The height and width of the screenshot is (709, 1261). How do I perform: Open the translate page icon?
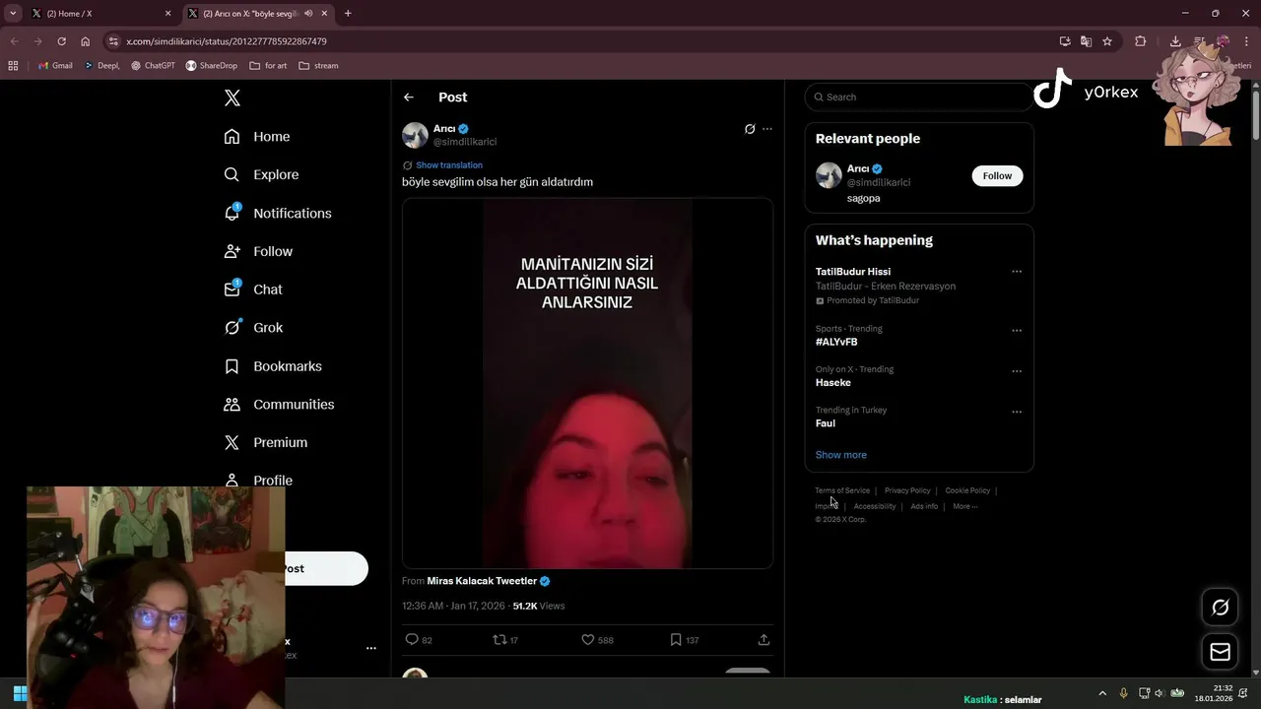(x=1086, y=41)
